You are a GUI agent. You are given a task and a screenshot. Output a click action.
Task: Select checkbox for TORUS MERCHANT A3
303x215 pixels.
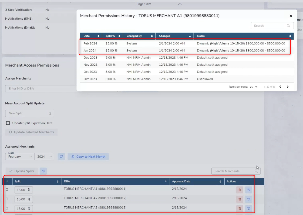click(x=7, y=208)
